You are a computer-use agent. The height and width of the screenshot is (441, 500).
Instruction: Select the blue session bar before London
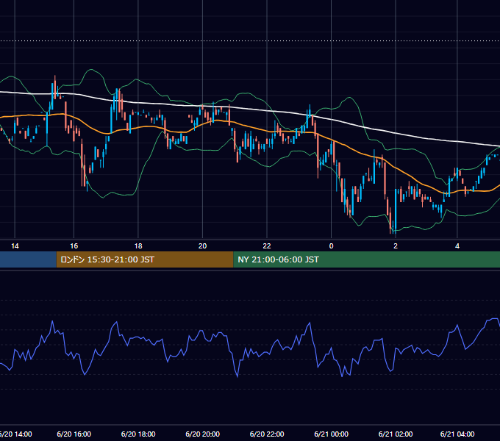click(x=28, y=259)
